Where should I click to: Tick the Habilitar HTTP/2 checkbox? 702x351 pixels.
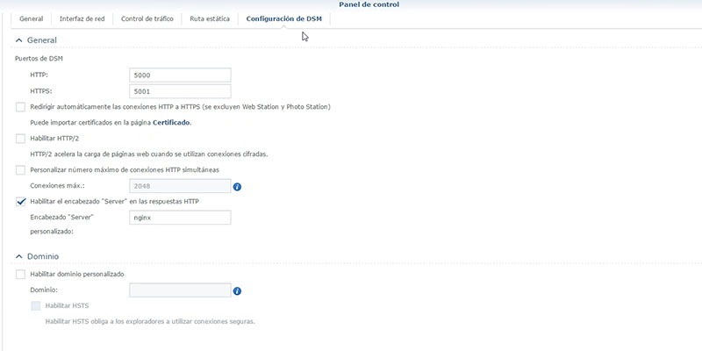tap(20, 139)
